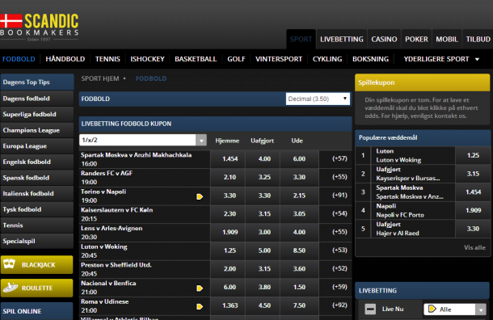
Task: Click the Vis alle link
Action: [x=474, y=247]
